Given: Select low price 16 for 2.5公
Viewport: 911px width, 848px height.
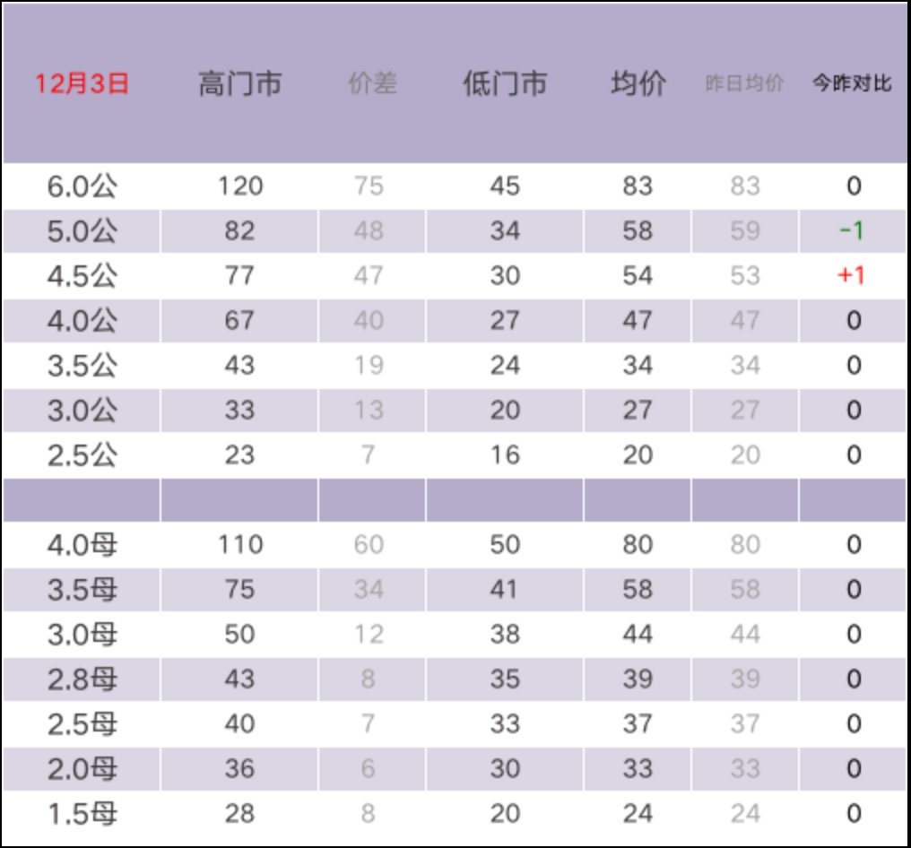Looking at the screenshot, I should (x=505, y=454).
